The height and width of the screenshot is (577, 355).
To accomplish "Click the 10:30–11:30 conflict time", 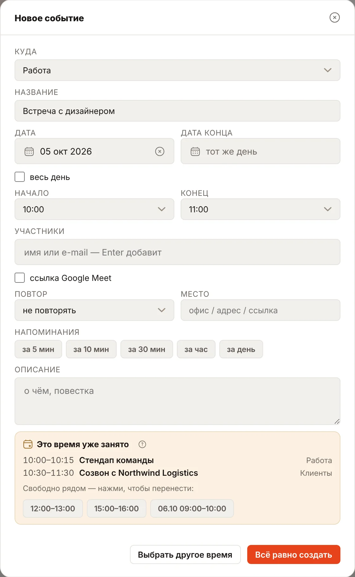I will (48, 473).
